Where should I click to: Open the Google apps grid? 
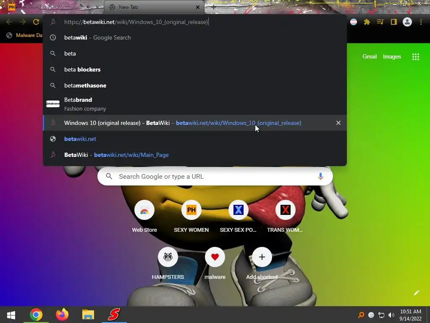coord(415,57)
